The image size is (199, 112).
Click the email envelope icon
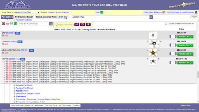pyautogui.click(x=11, y=24)
